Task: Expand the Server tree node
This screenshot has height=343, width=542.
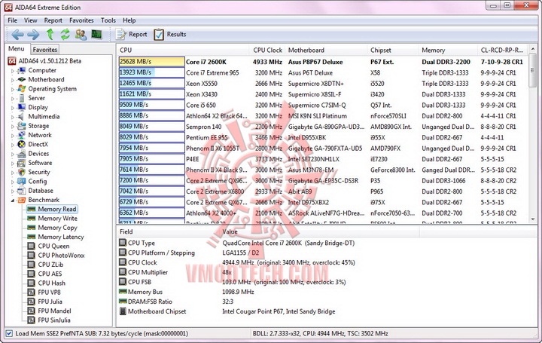Action: 13,99
